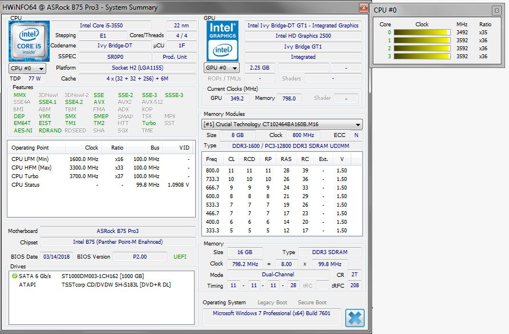Click the Dual-Channel mode field
Image resolution: width=509 pixels, height=334 pixels.
[x=278, y=275]
